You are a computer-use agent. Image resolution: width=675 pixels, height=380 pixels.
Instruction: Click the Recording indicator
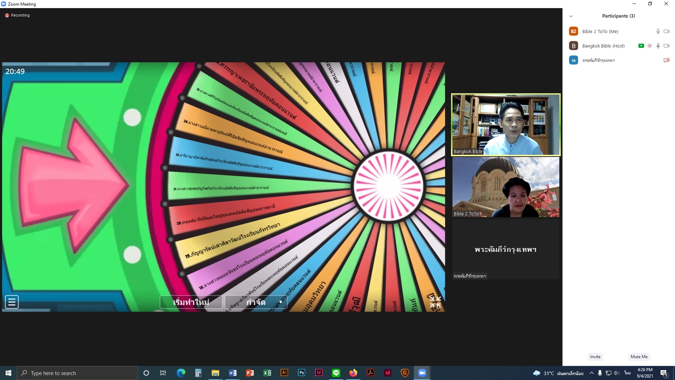pos(17,15)
